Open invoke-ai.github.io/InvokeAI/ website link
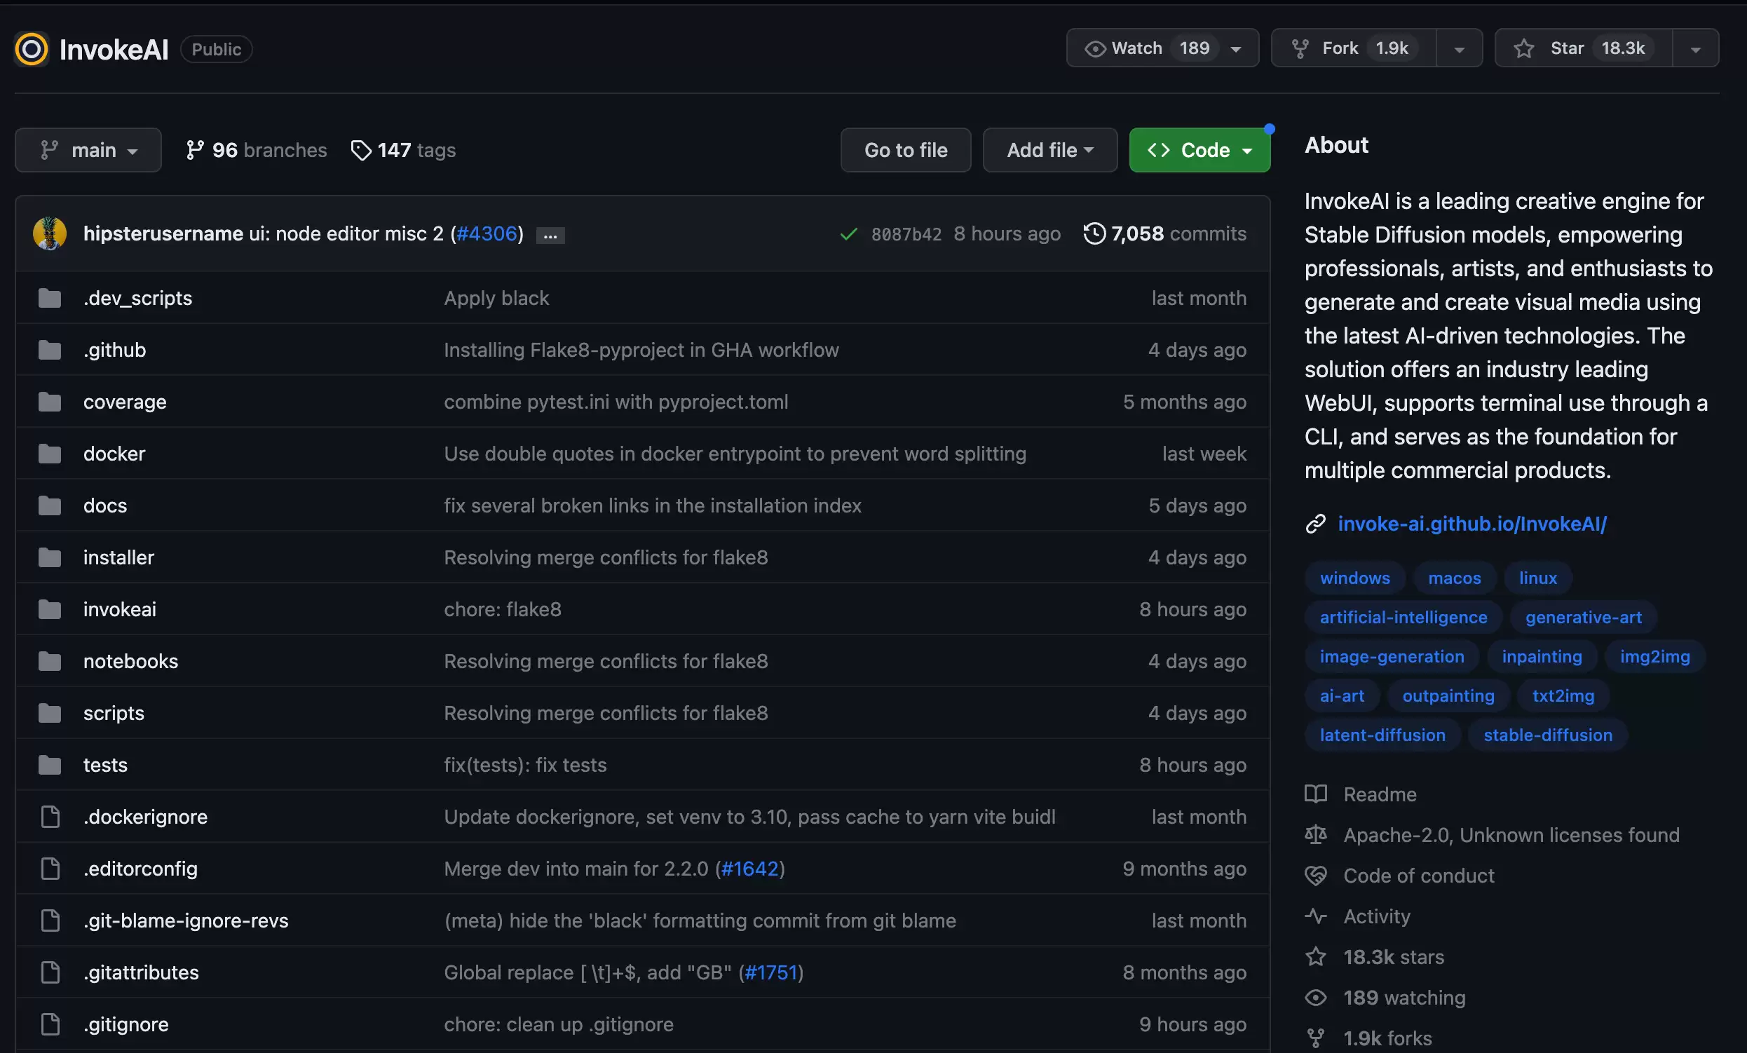The width and height of the screenshot is (1747, 1053). click(x=1472, y=523)
